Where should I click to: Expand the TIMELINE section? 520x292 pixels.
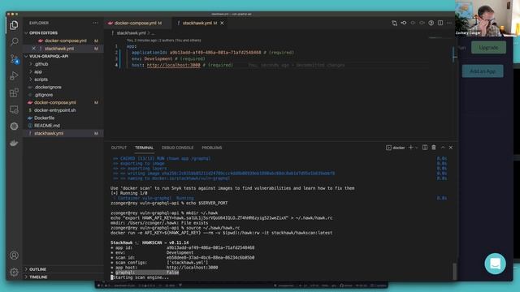pos(38,277)
